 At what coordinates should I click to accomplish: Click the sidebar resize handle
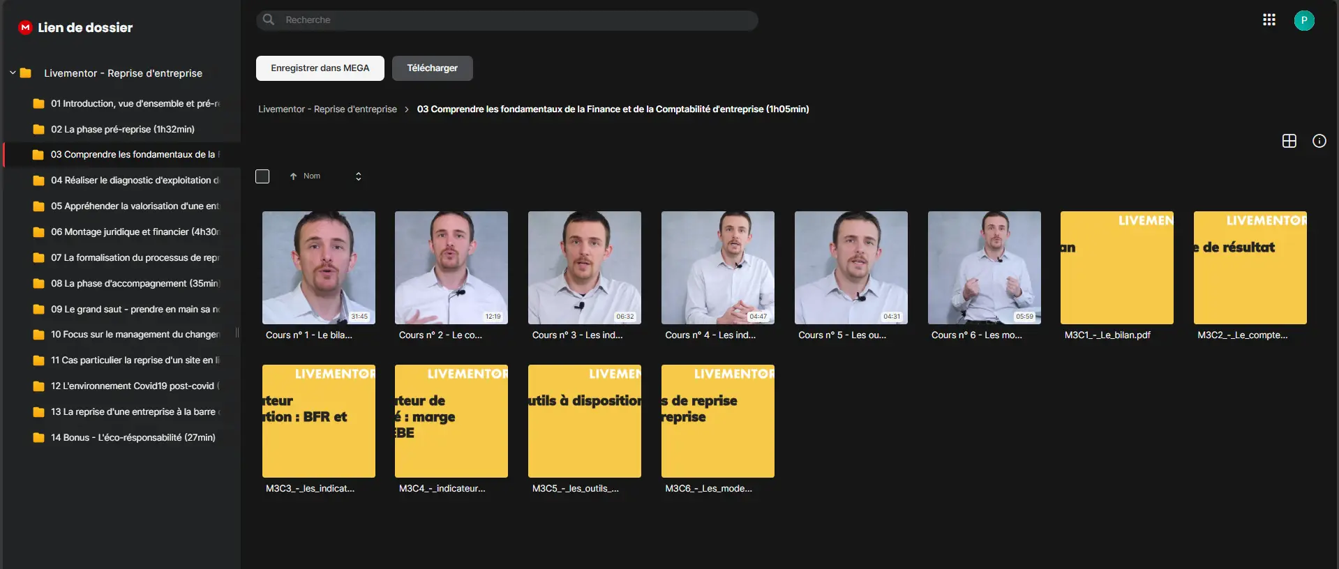(x=237, y=333)
